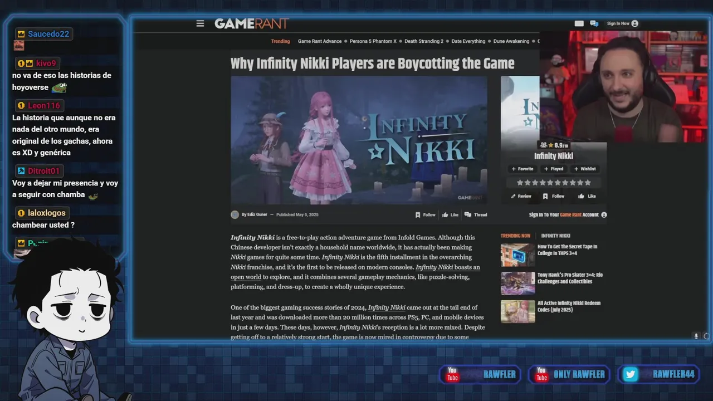This screenshot has width=713, height=401.
Task: Follow the article using the bookmark Follow button
Action: coord(426,214)
